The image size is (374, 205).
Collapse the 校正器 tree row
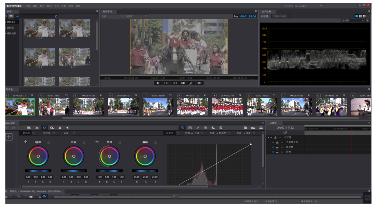click(268, 137)
